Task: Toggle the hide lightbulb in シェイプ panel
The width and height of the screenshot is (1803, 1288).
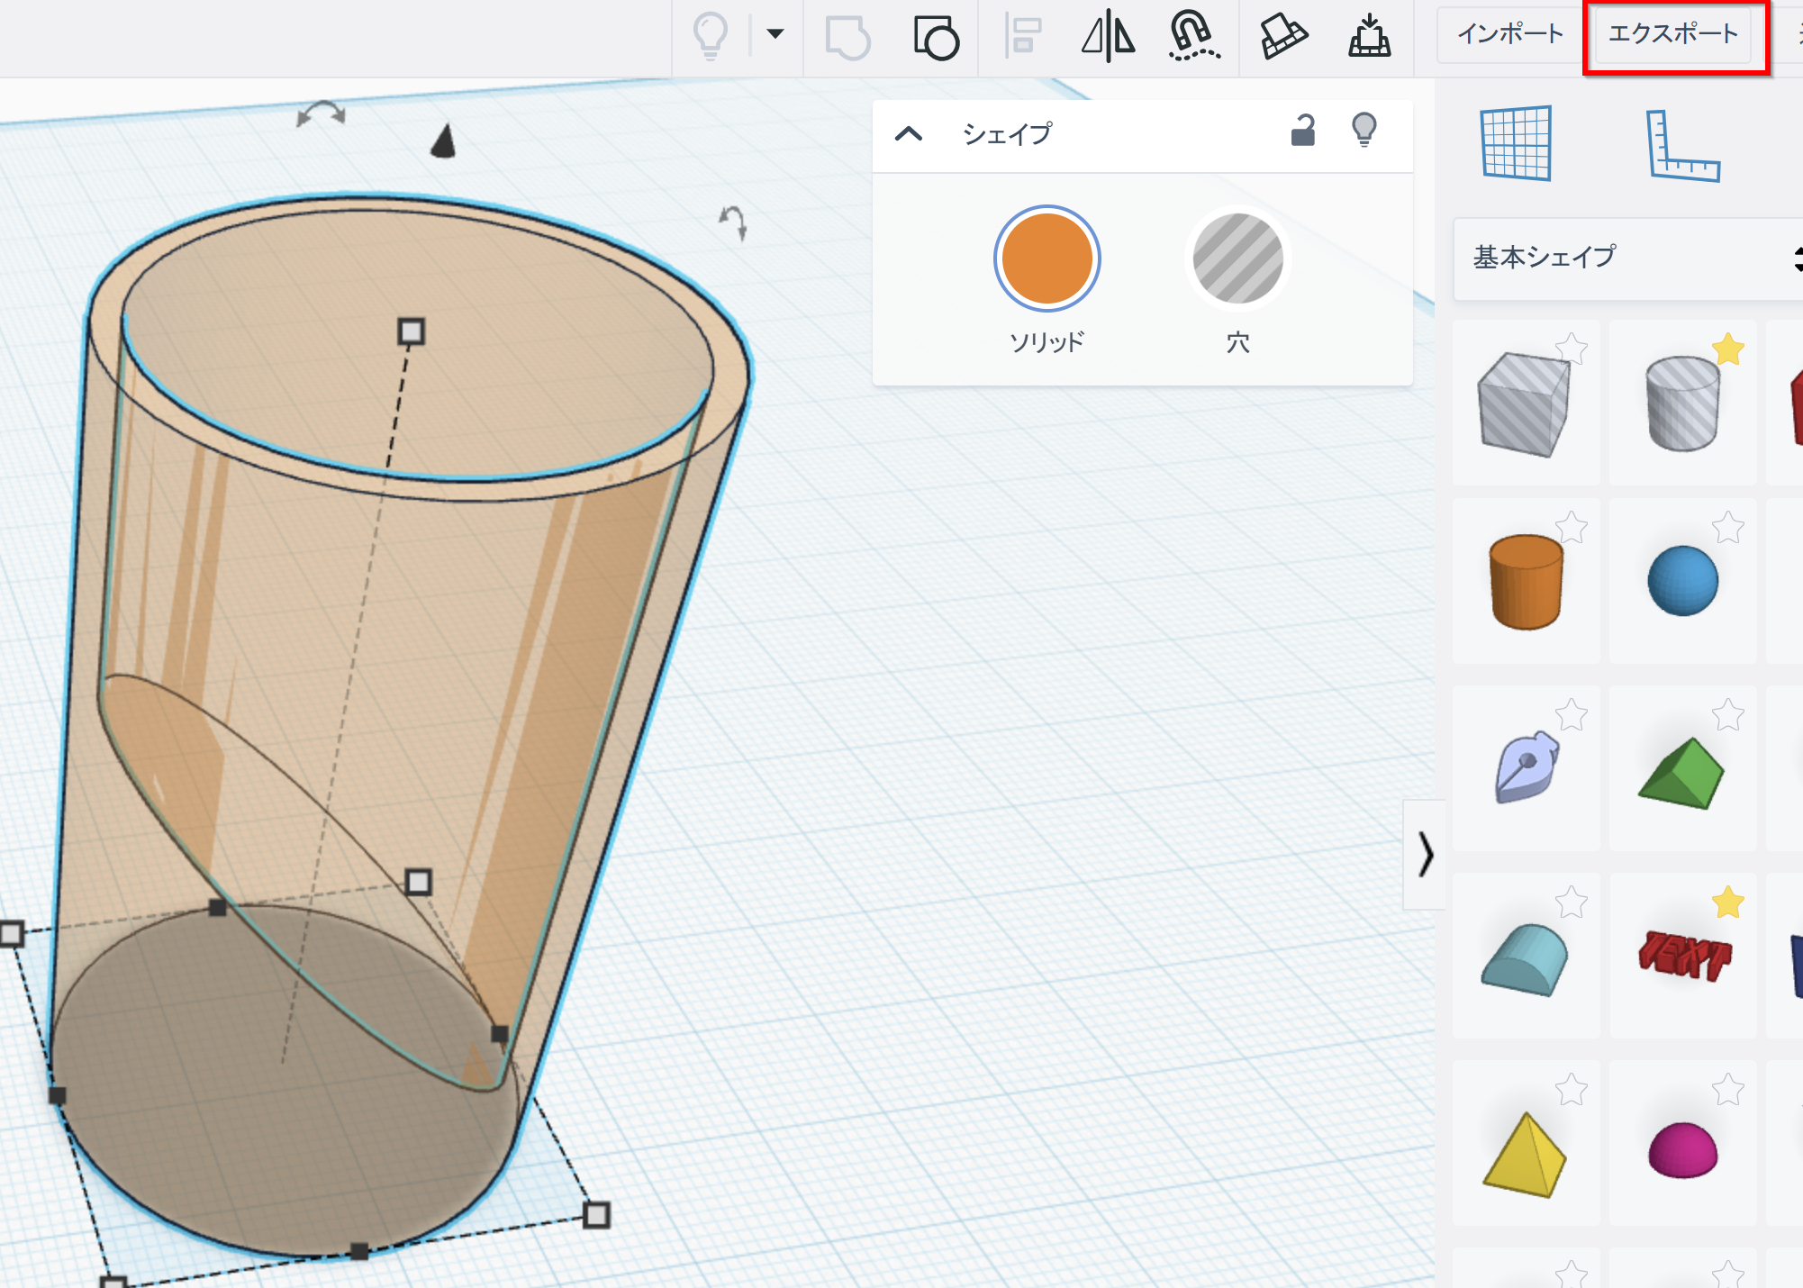Action: click(x=1364, y=130)
